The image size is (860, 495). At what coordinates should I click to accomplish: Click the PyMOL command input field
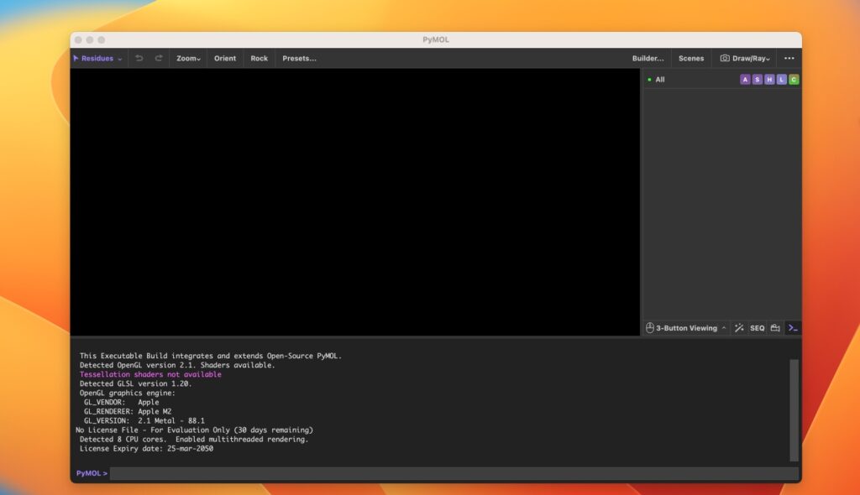tap(336, 472)
